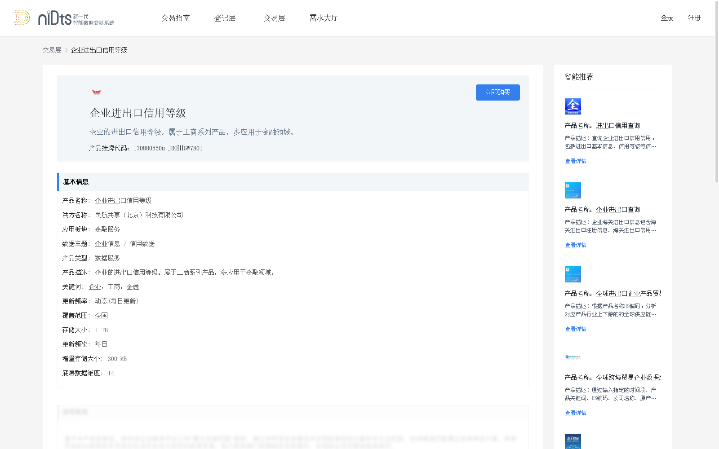Click the 数据服务 product type value
The width and height of the screenshot is (719, 449).
pyautogui.click(x=107, y=258)
